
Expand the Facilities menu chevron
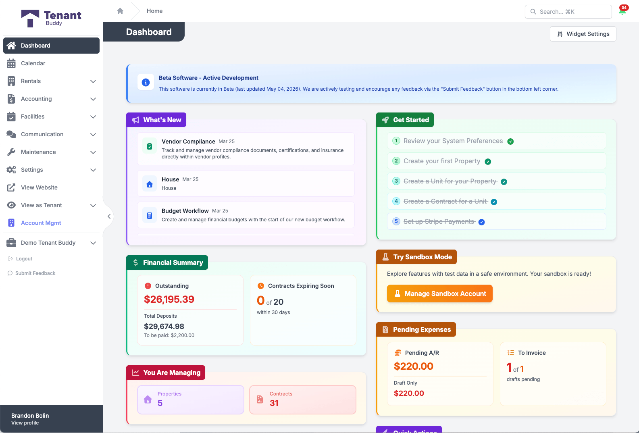click(93, 117)
